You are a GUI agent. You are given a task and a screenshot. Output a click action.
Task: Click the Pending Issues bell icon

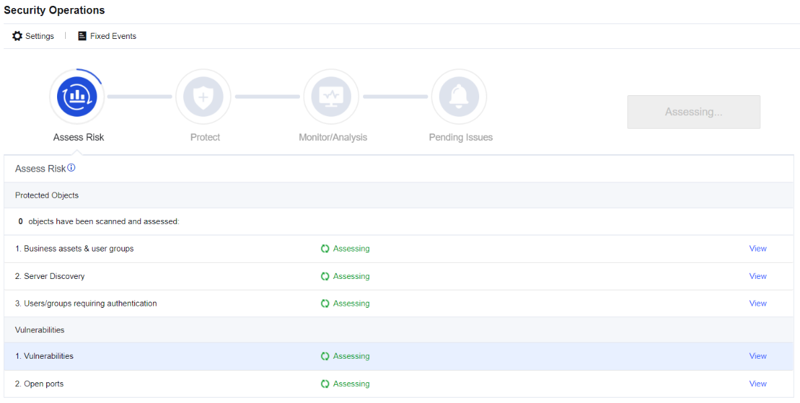coord(459,97)
